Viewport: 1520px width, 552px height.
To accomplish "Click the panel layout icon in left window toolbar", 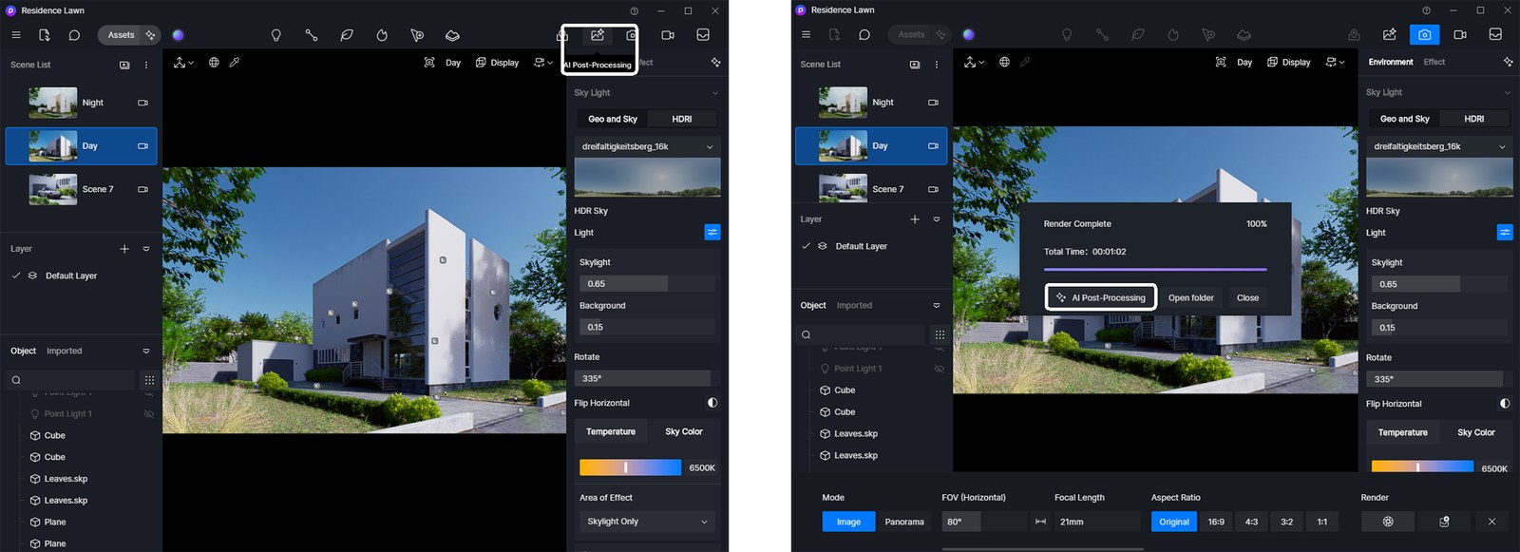I will (703, 35).
